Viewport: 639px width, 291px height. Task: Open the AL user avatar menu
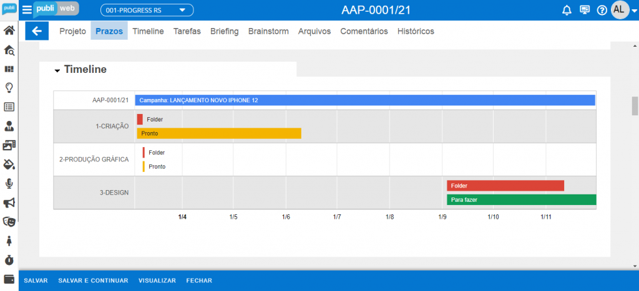pyautogui.click(x=620, y=10)
